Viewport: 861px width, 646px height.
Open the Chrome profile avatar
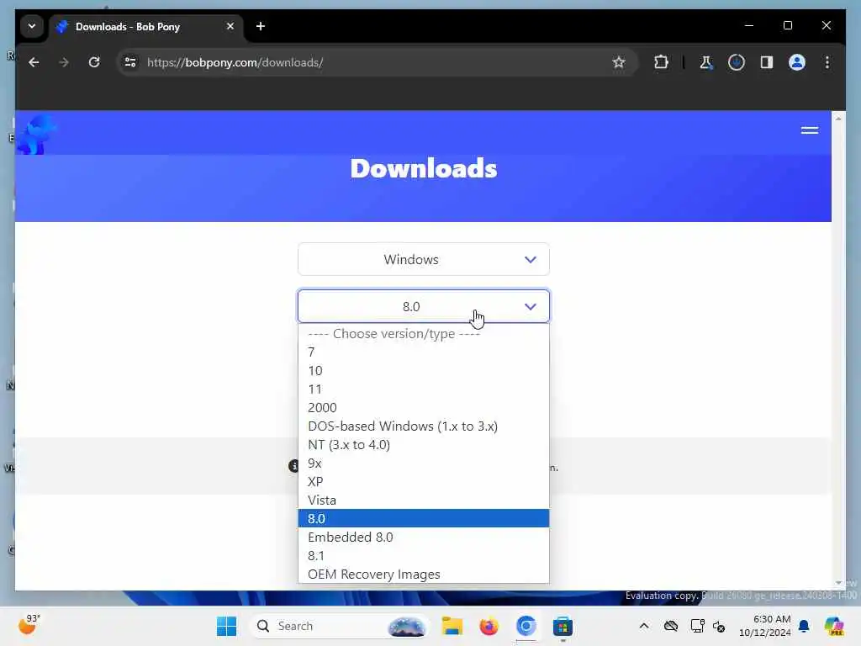(797, 62)
